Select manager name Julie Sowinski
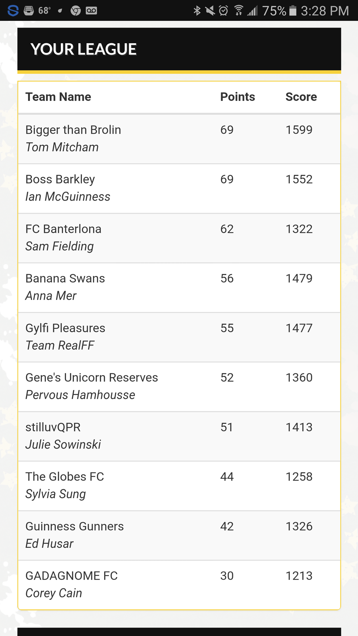The width and height of the screenshot is (358, 636). (x=63, y=444)
